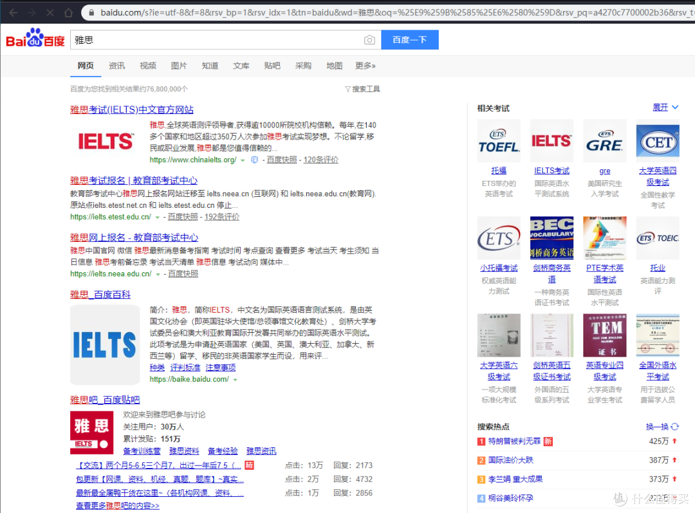
Task: Expand the chinaielts.org URL dropdown arrow
Action: point(243,160)
